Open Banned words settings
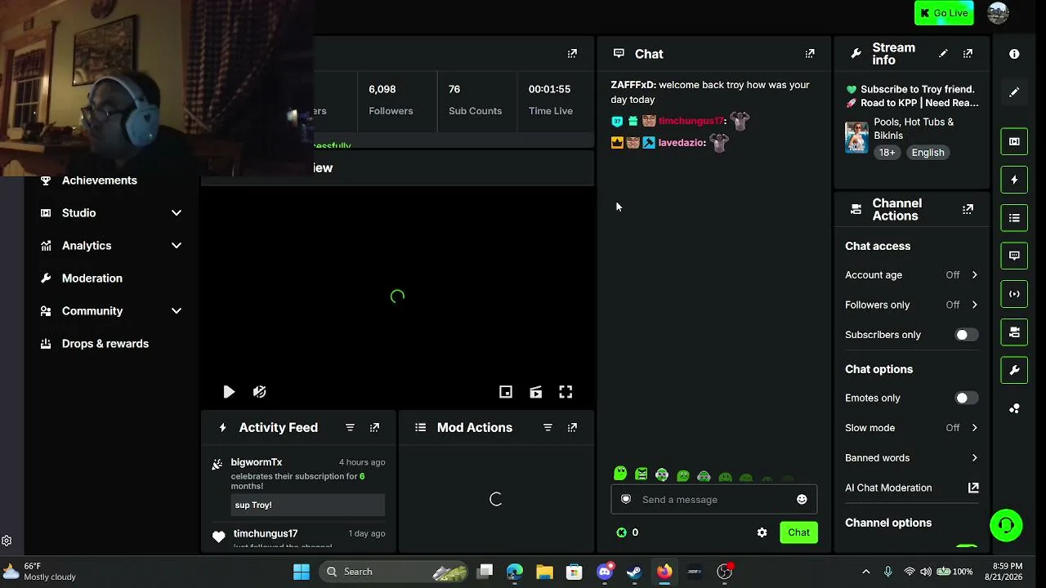This screenshot has height=588, width=1046. 912,458
